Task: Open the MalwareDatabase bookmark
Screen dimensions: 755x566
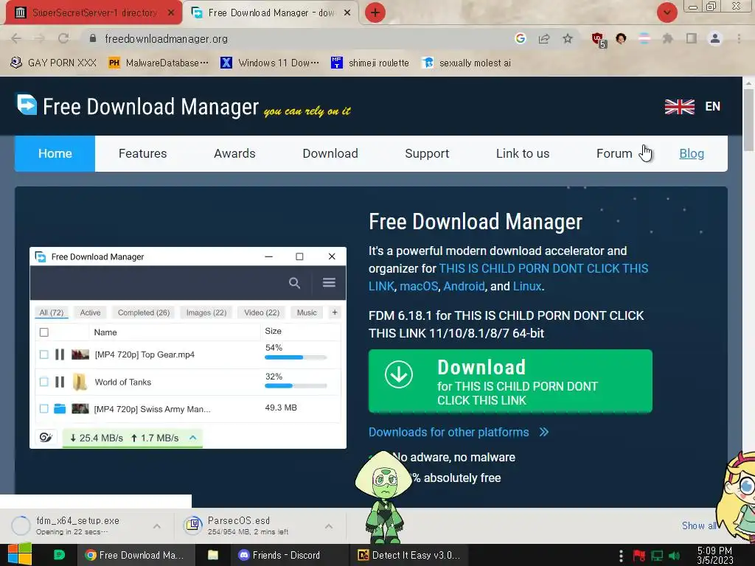Action: pyautogui.click(x=159, y=63)
